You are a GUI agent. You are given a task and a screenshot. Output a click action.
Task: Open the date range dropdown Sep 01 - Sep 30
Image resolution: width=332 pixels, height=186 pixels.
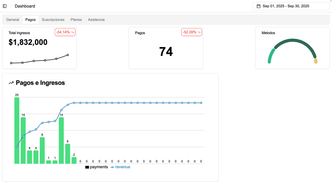tap(291, 6)
